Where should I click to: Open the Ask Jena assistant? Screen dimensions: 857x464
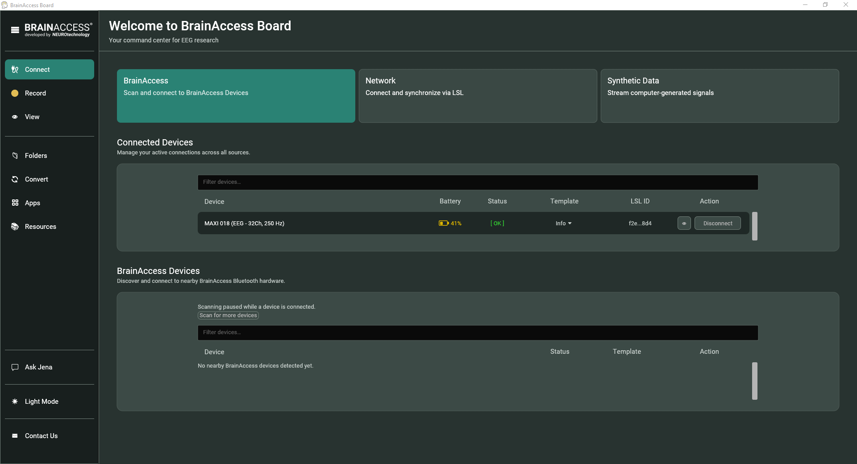(x=50, y=367)
